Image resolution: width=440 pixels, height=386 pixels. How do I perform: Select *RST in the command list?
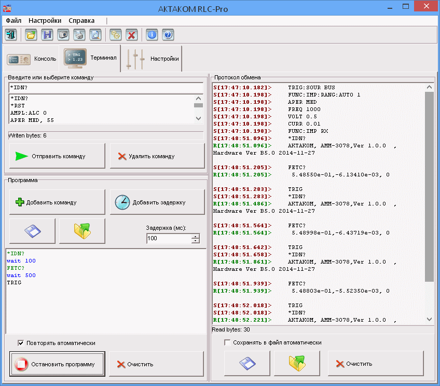point(18,106)
